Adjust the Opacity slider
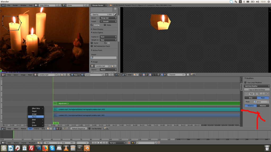This screenshot has height=152, width=271. click(x=102, y=15)
